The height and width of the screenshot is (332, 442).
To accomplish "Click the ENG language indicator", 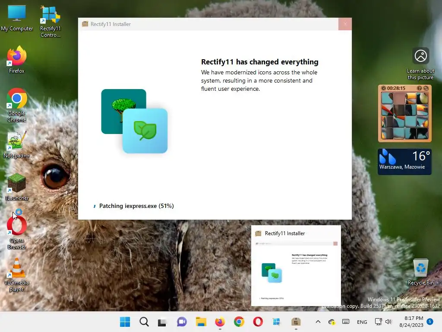I will point(362,322).
